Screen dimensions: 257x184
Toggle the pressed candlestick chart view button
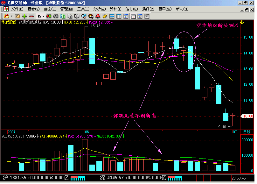(133, 16)
